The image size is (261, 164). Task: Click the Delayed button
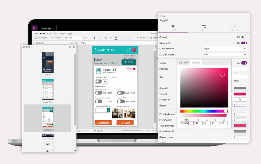tap(125, 123)
